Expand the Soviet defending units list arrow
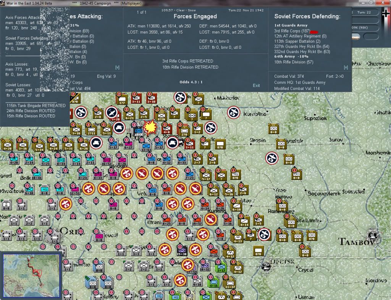This screenshot has width=391, height=300. 346,67
